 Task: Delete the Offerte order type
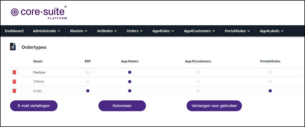click(14, 82)
